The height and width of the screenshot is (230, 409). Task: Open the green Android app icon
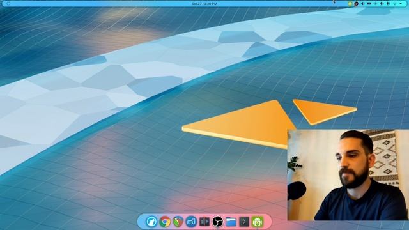tap(257, 222)
